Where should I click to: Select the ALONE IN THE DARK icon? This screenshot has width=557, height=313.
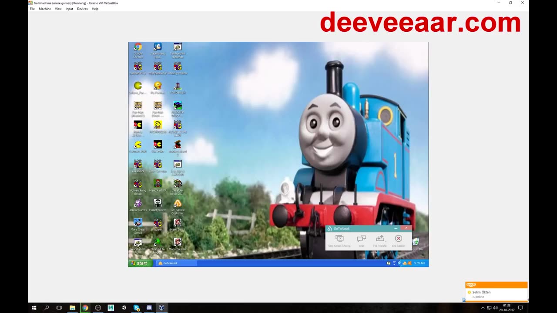[178, 129]
